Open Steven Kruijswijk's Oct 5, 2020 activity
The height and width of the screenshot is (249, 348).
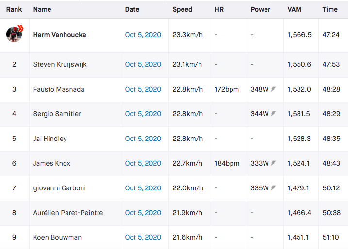tap(143, 64)
